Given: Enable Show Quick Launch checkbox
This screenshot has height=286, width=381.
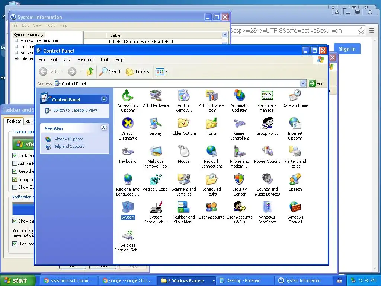Looking at the screenshot, I should click(x=15, y=187).
